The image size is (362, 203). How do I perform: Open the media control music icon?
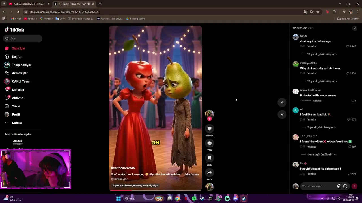point(344,12)
